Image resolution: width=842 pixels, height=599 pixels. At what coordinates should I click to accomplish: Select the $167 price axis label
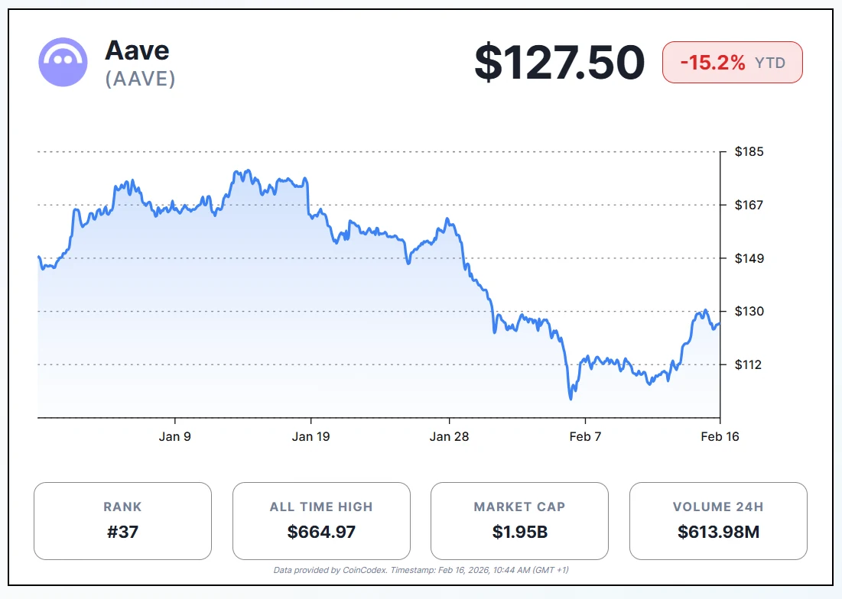click(749, 205)
